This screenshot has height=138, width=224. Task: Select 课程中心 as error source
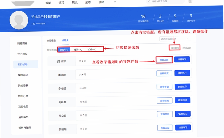64,50
